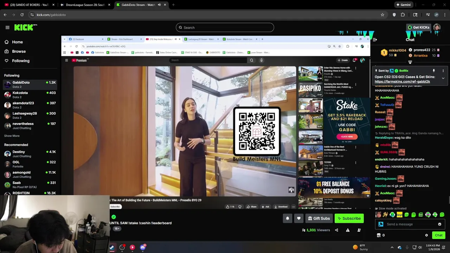This screenshot has width=450, height=253.
Task: Go back in browser
Action: tap(5, 15)
